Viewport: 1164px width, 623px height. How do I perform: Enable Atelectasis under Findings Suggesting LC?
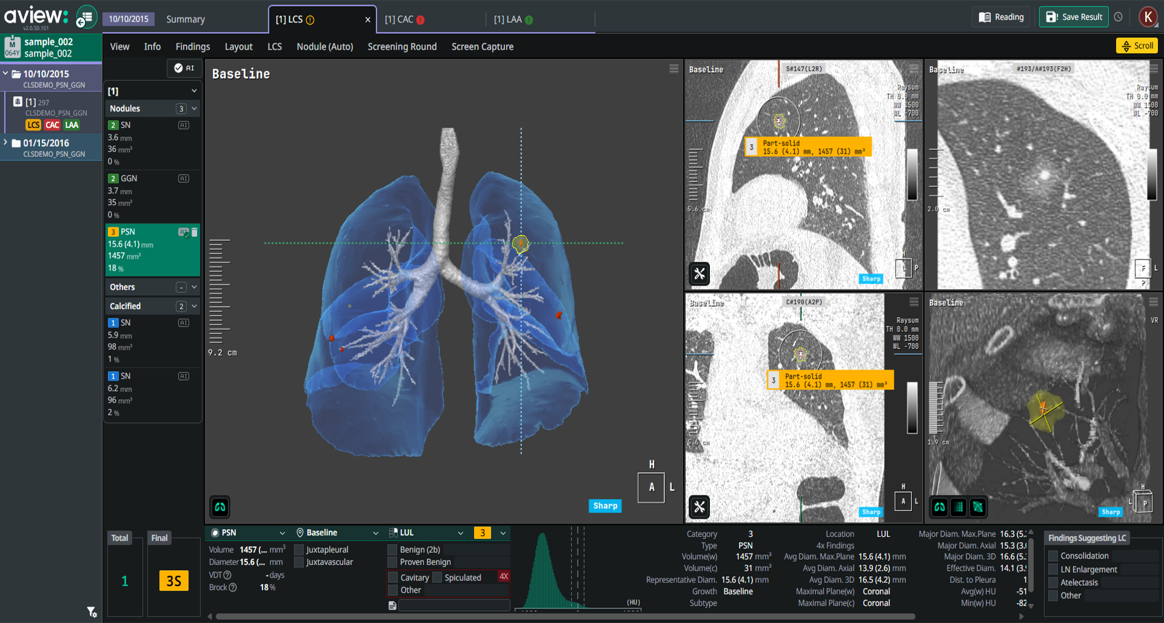point(1053,582)
